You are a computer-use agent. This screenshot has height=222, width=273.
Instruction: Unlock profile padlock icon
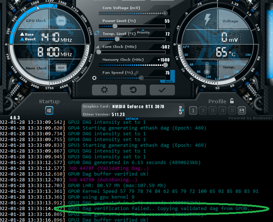click(232, 101)
